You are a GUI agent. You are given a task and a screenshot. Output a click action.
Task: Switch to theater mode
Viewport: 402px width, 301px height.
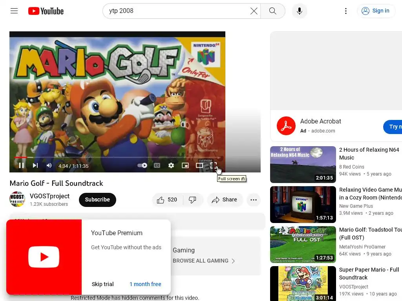199,166
